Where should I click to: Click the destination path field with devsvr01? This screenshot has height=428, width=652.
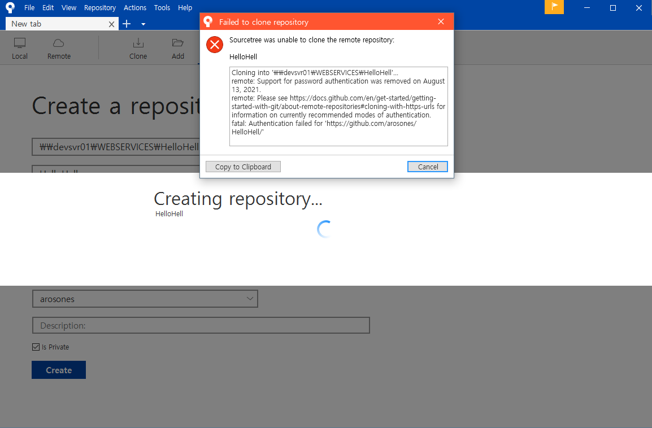[x=116, y=147]
